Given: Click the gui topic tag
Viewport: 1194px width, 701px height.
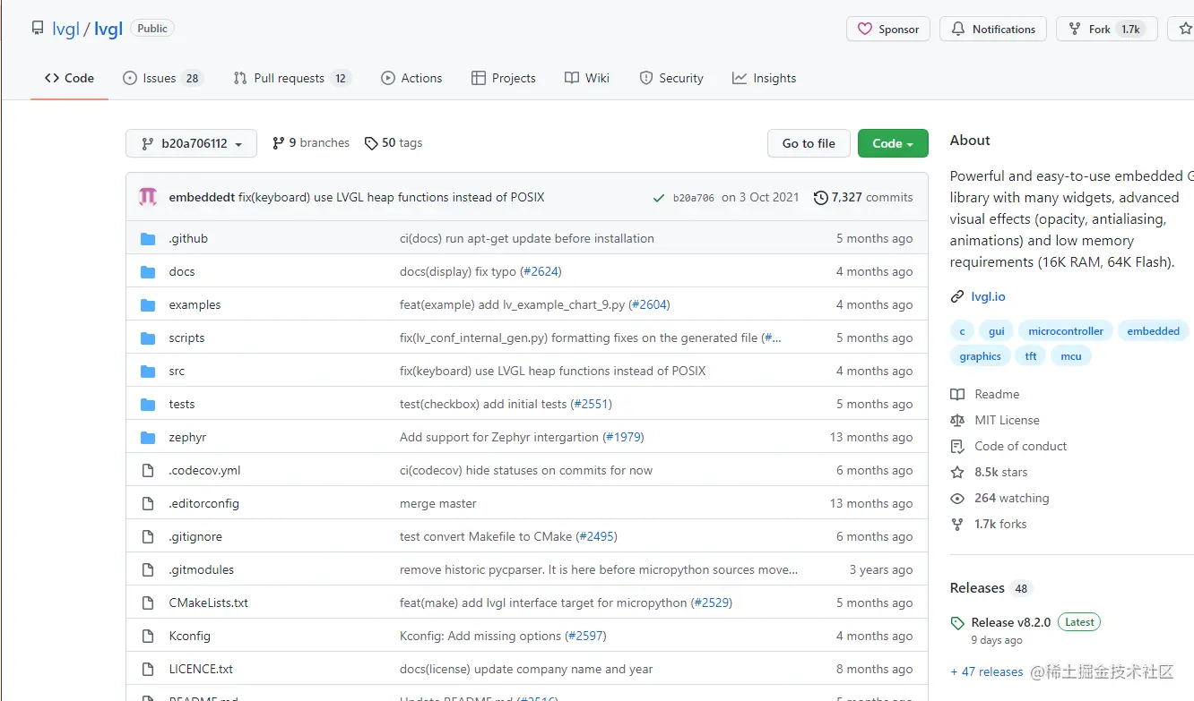Looking at the screenshot, I should click(997, 331).
